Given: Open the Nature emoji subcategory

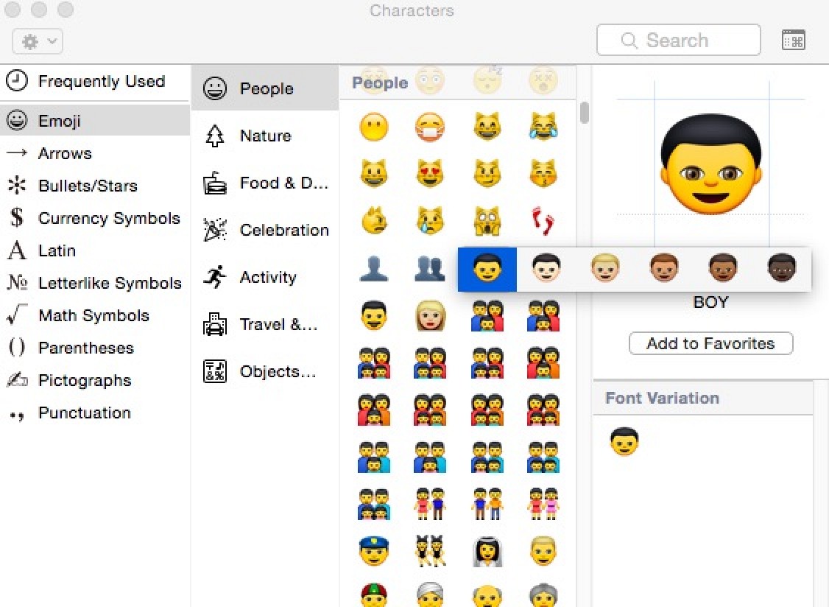Looking at the screenshot, I should pos(265,136).
